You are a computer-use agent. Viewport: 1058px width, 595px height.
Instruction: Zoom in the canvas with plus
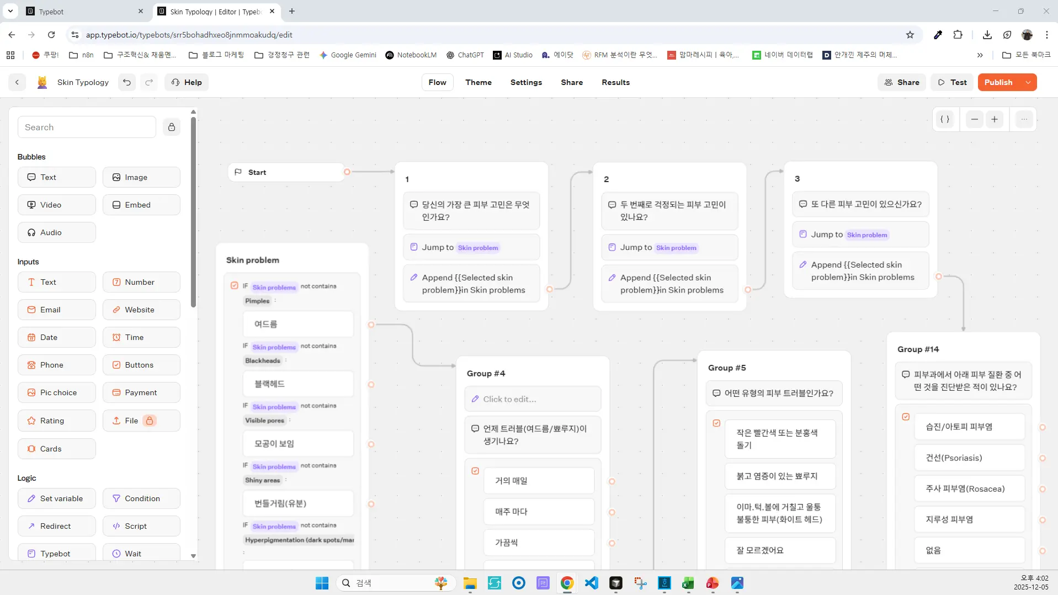[x=995, y=119]
